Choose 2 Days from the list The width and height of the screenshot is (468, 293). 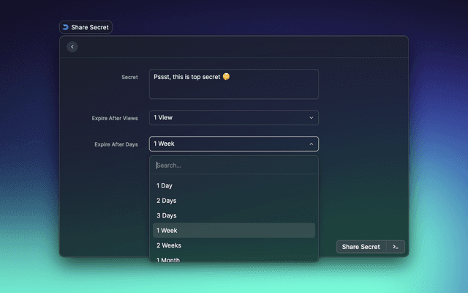pos(166,201)
